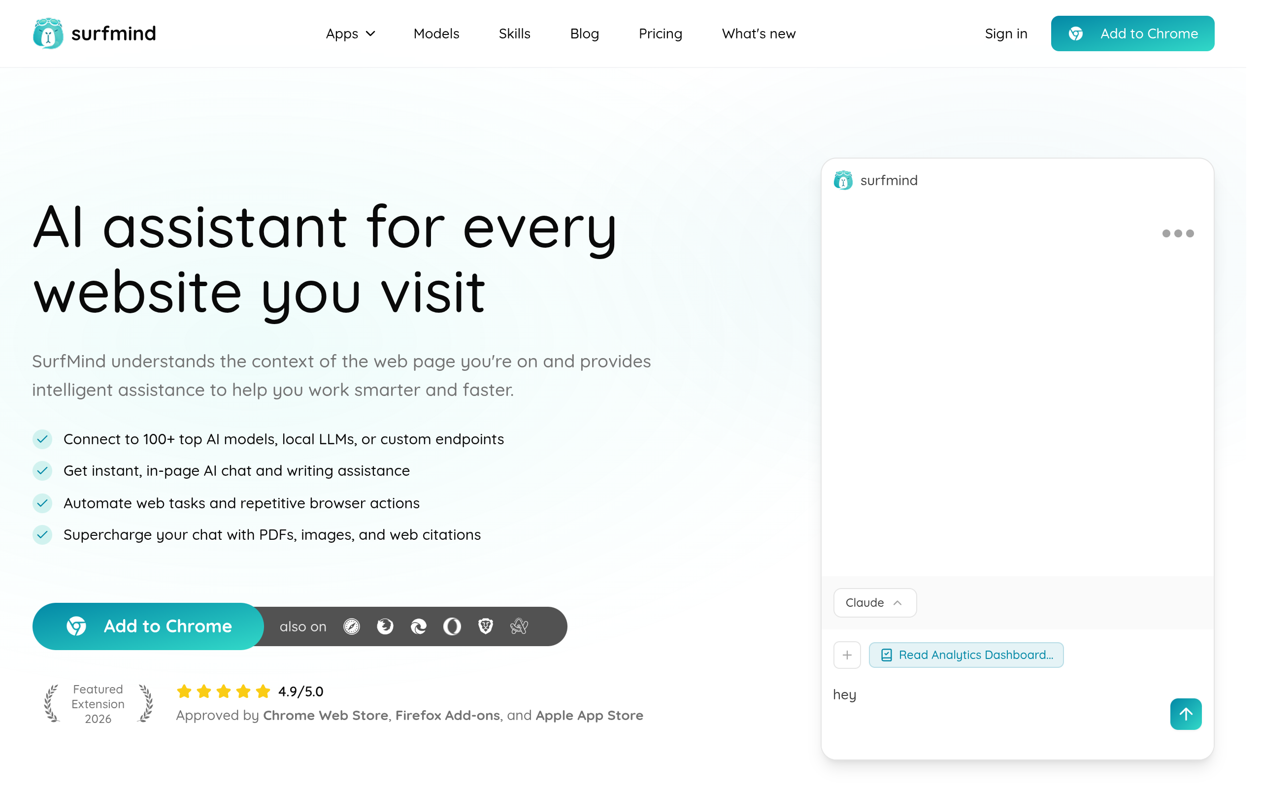Click the Firefox browser icon
Viewport: 1261px width, 788px height.
pos(385,626)
